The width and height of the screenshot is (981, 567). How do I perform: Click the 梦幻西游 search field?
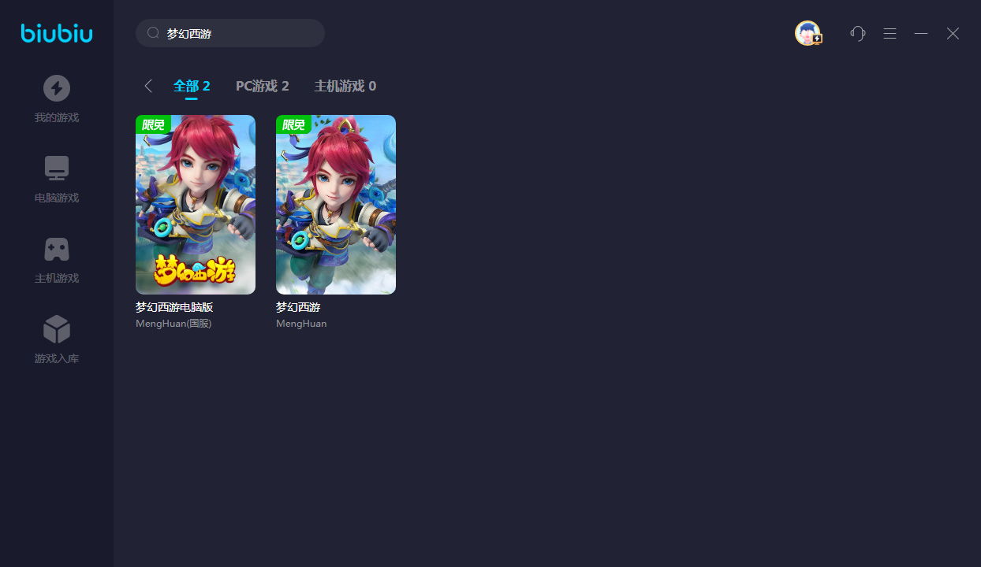[x=230, y=33]
